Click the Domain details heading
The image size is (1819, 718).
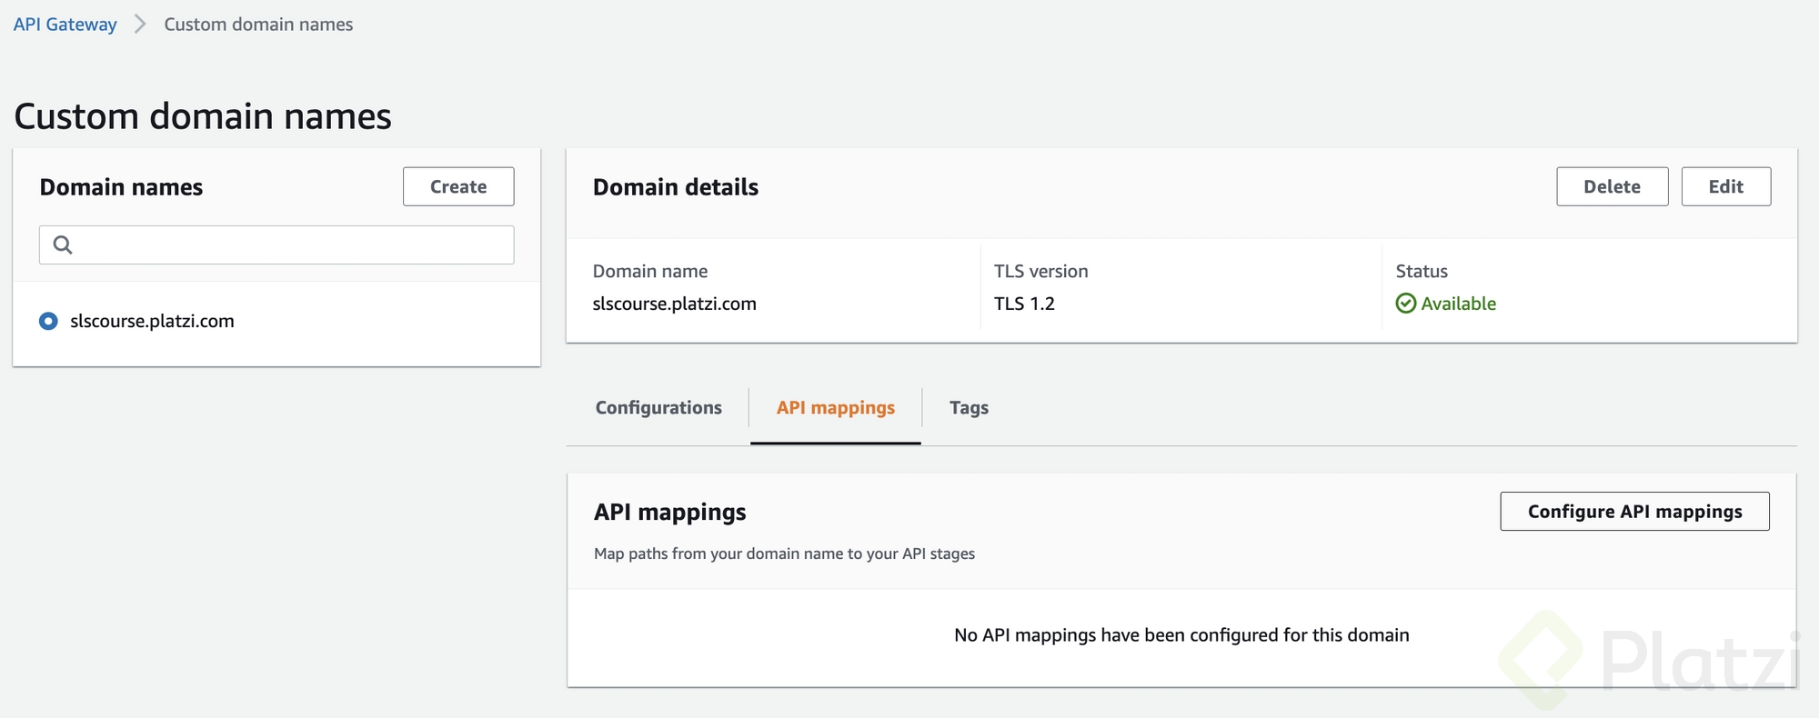(x=676, y=187)
